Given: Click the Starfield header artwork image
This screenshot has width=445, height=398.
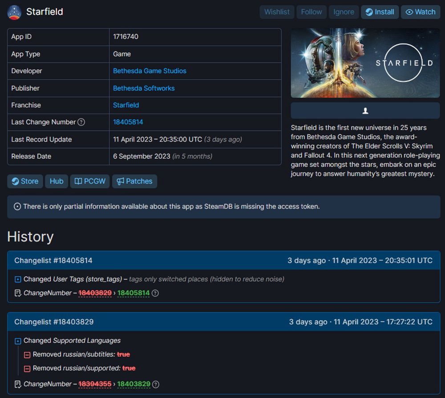Looking at the screenshot, I should coord(365,63).
